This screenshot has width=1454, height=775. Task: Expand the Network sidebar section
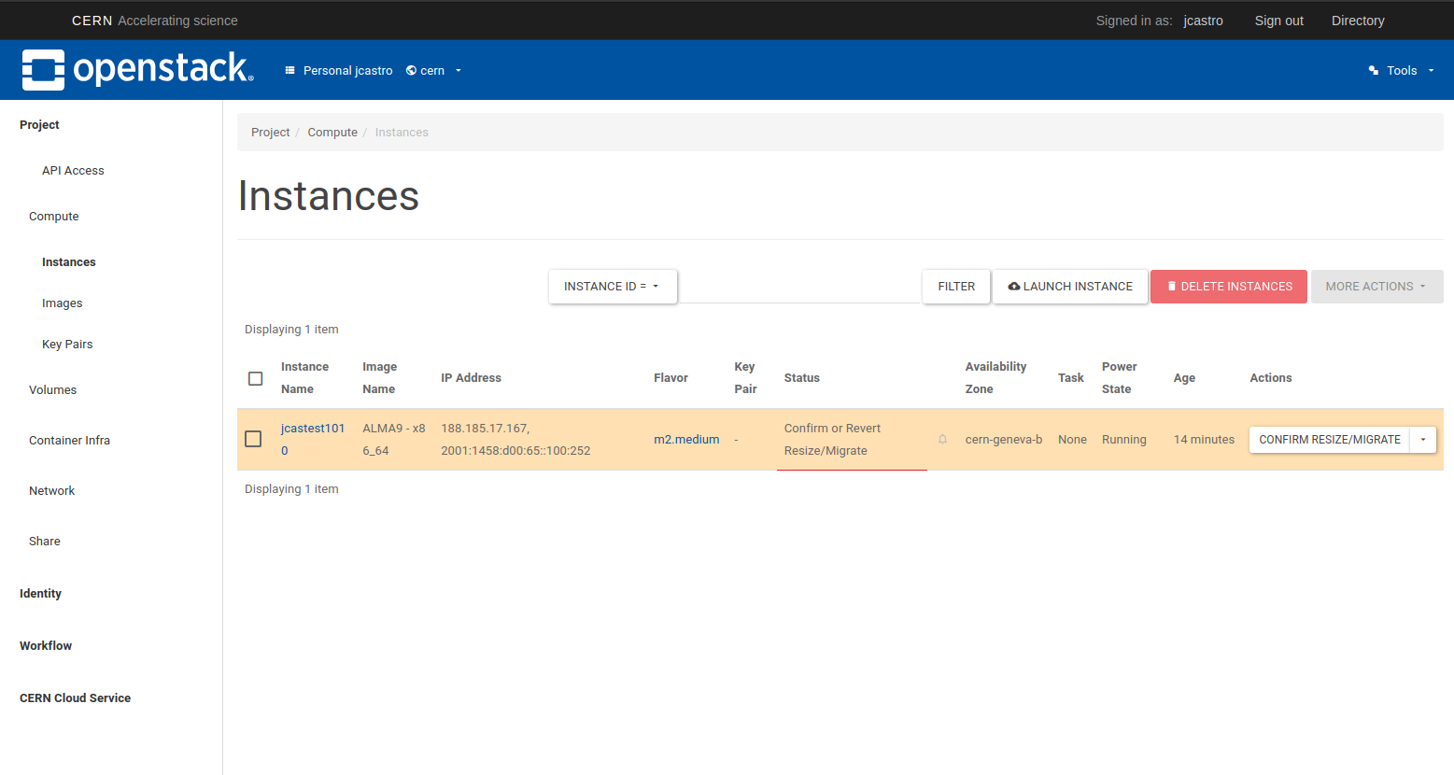tap(52, 491)
